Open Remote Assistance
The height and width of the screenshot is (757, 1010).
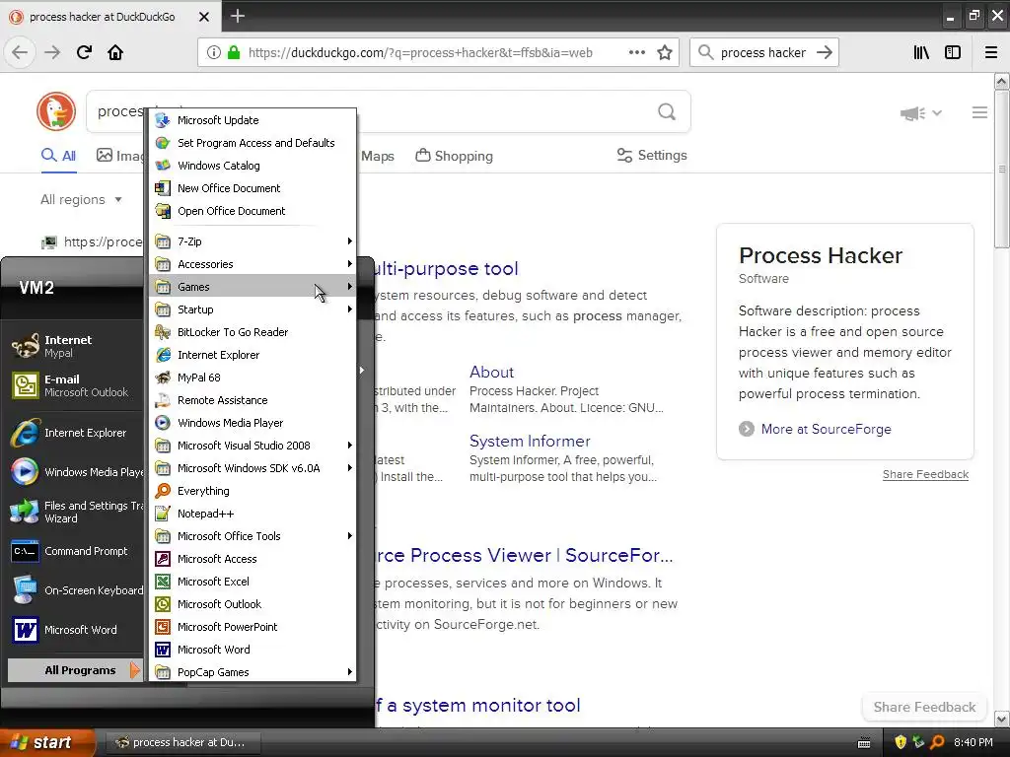click(252, 400)
